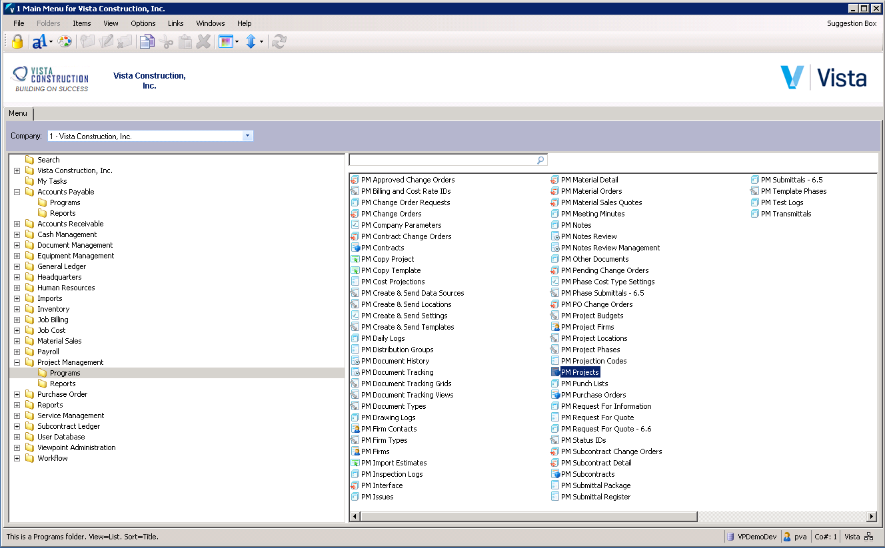Click the Suggestion Box link
The height and width of the screenshot is (548, 885).
coord(852,23)
